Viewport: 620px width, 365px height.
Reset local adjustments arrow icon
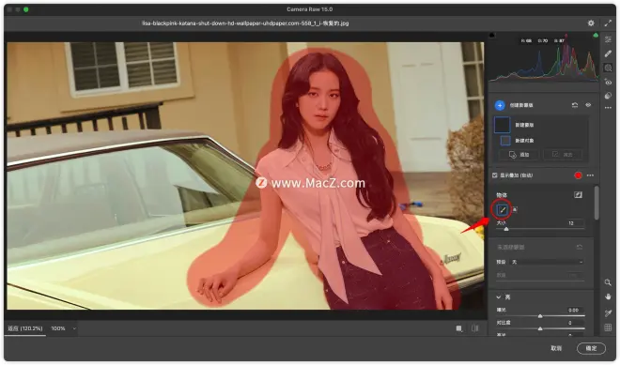tap(580, 248)
